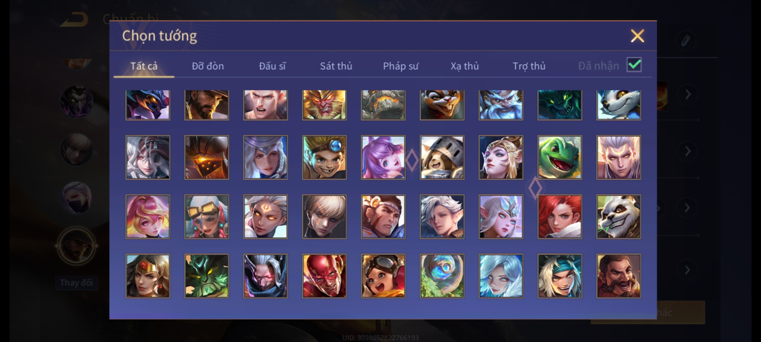Switch to the Đỡ đòn tab
Screen dimensions: 761x342
pyautogui.click(x=208, y=66)
